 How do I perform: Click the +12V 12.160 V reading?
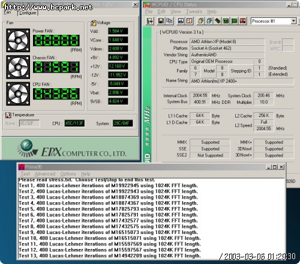(118, 66)
